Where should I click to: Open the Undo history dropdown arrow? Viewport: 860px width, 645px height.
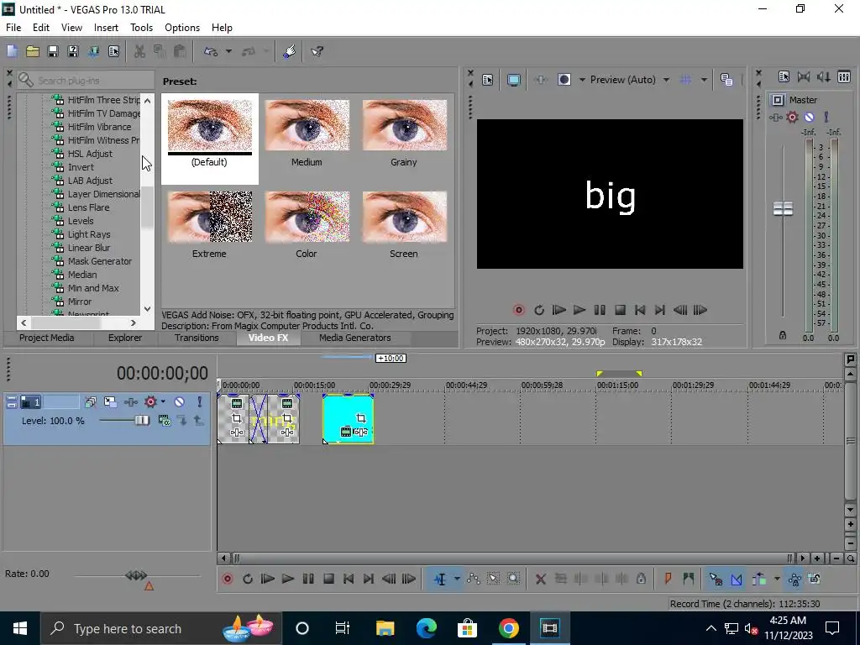(x=228, y=51)
